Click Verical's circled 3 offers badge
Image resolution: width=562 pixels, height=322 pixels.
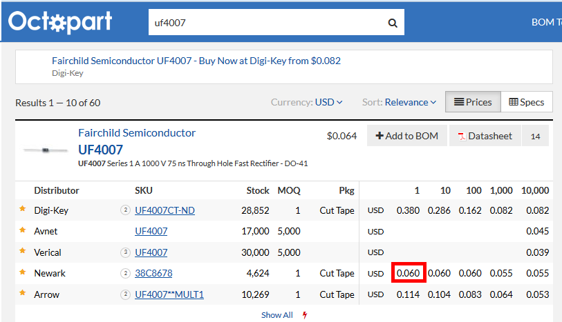[125, 252]
